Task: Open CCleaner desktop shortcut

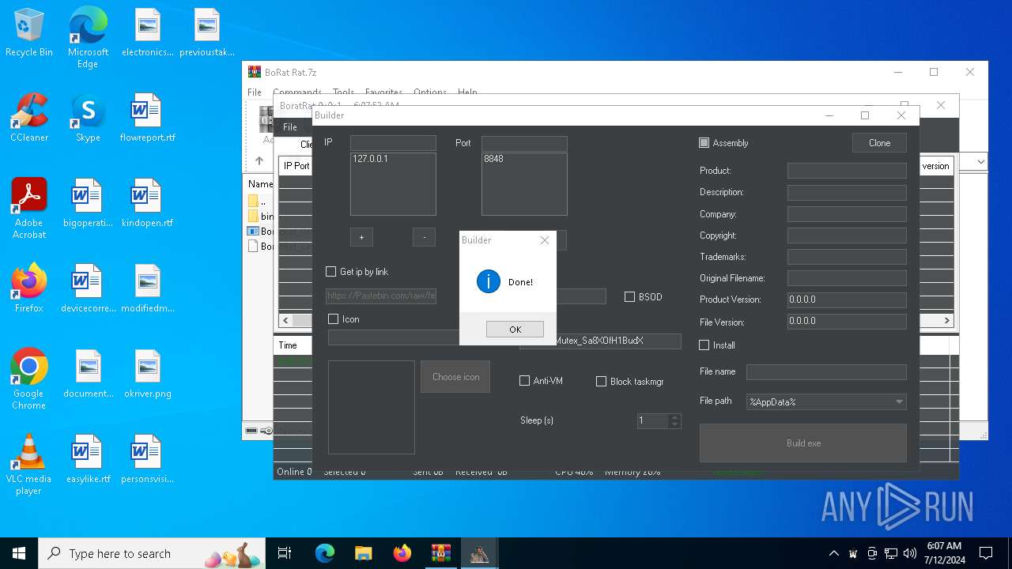Action: [29, 119]
